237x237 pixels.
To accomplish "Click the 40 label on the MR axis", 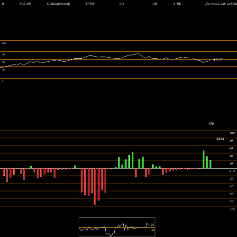I will click(231, 156).
